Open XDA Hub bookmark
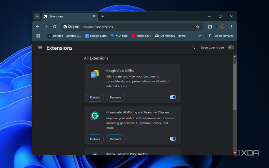 click(119, 36)
